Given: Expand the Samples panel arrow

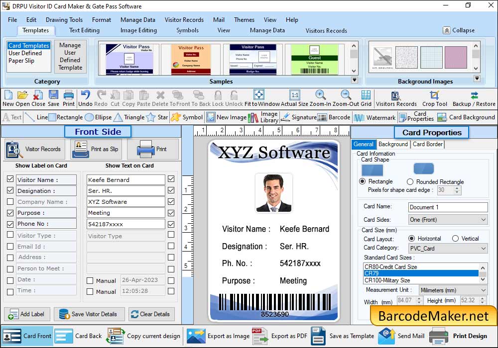Looking at the screenshot, I should pyautogui.click(x=355, y=80).
